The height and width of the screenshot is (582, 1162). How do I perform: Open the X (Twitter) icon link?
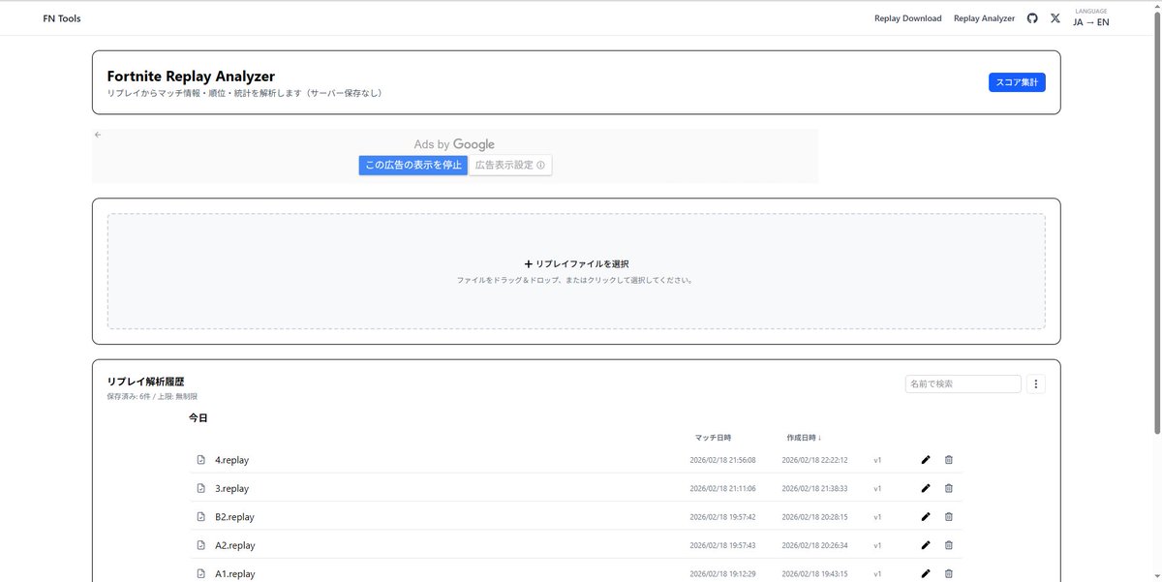point(1055,18)
